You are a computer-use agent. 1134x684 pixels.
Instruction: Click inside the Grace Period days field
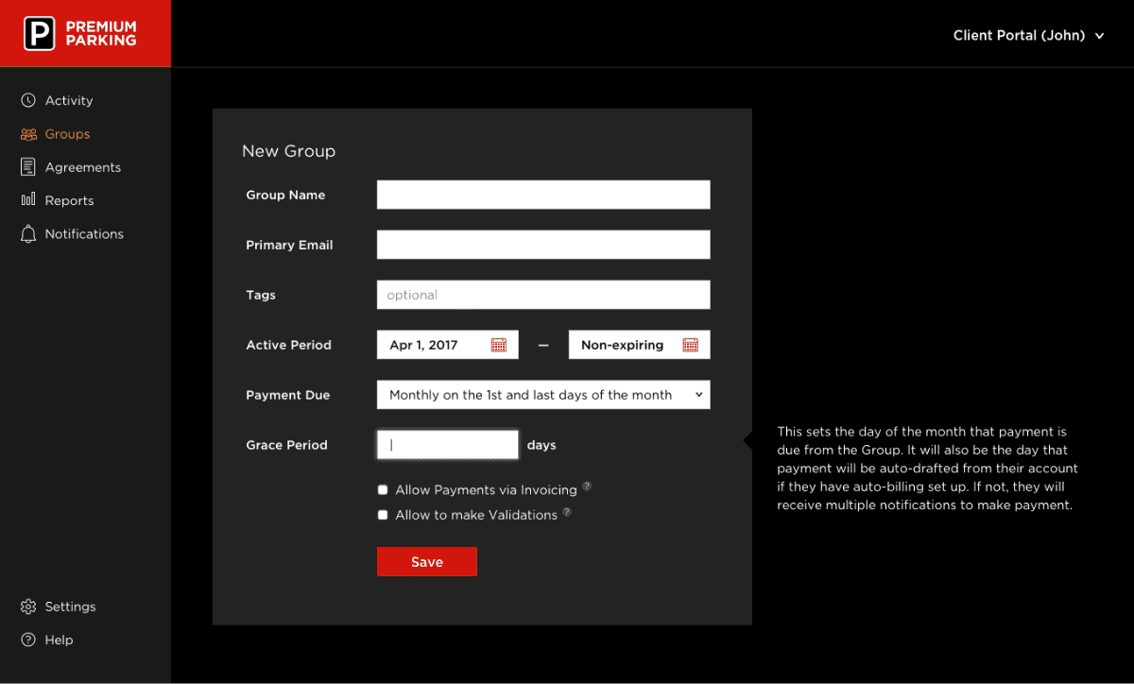point(447,444)
